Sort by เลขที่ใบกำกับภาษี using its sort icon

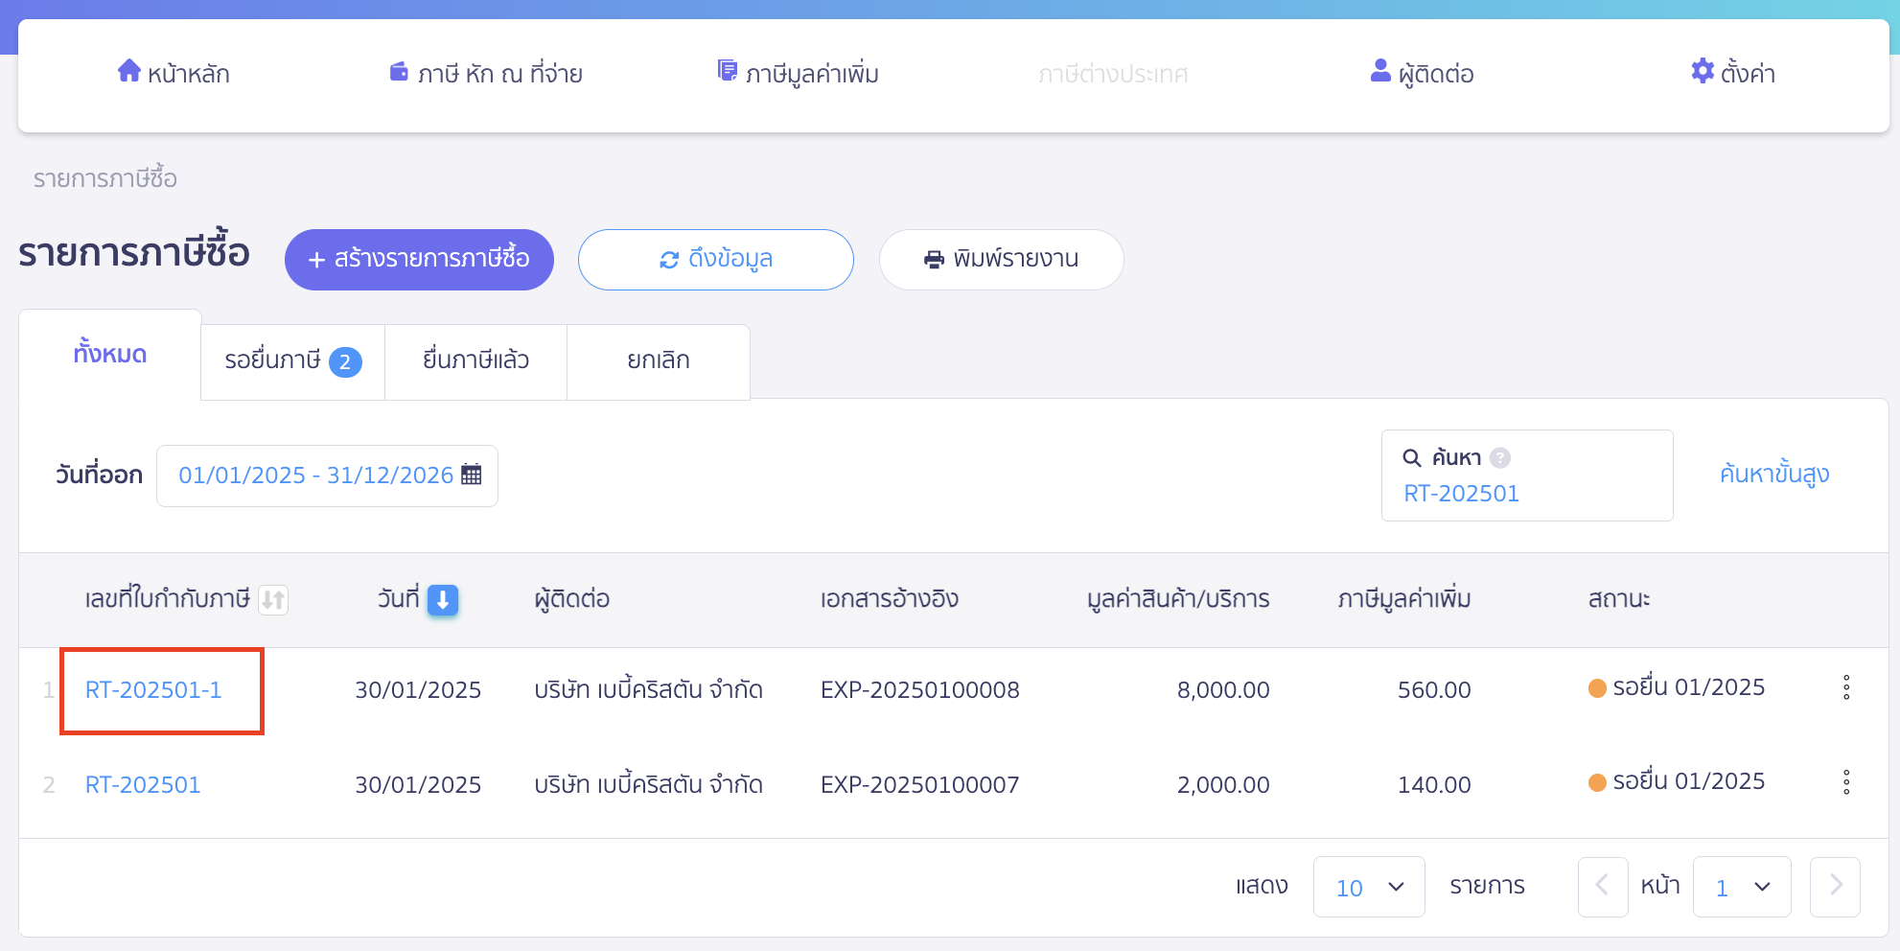[x=273, y=599]
